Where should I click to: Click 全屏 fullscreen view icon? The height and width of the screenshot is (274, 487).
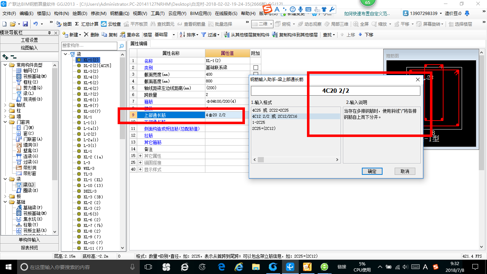tap(361, 24)
